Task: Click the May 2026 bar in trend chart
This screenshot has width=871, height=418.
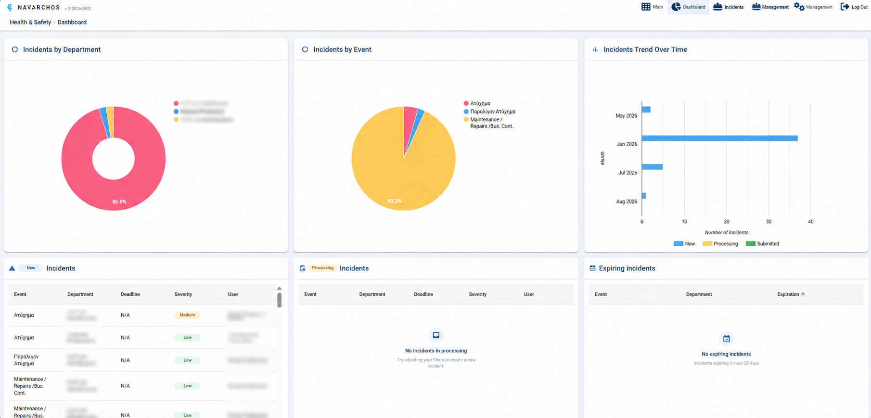Action: pyautogui.click(x=646, y=110)
